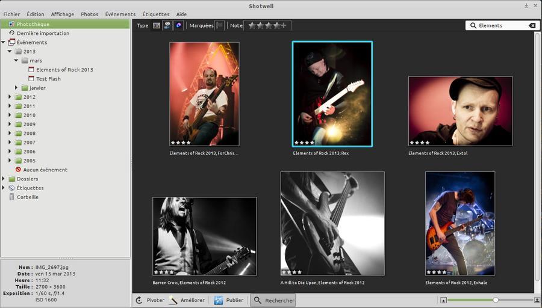Toggle the RAW type filter icon
The width and height of the screenshot is (542, 308).
(178, 25)
